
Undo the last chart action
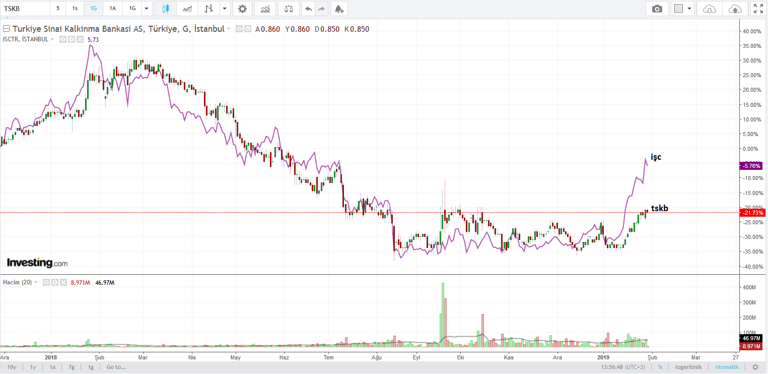(x=308, y=9)
